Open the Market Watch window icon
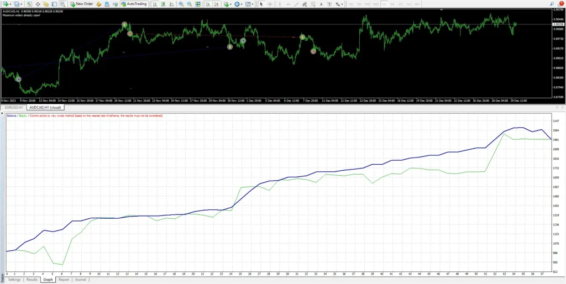566x284 pixels. click(29, 4)
